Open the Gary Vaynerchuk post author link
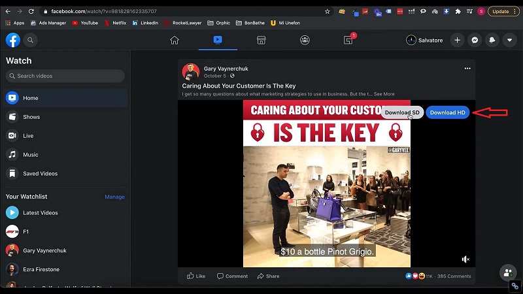 click(226, 69)
